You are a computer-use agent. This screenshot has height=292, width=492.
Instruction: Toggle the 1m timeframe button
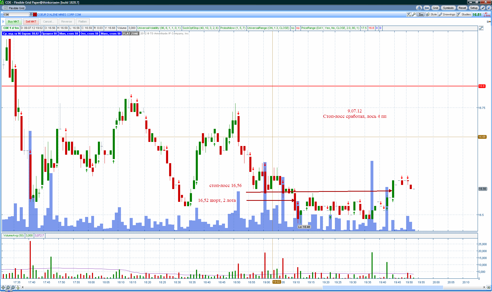tap(421, 15)
